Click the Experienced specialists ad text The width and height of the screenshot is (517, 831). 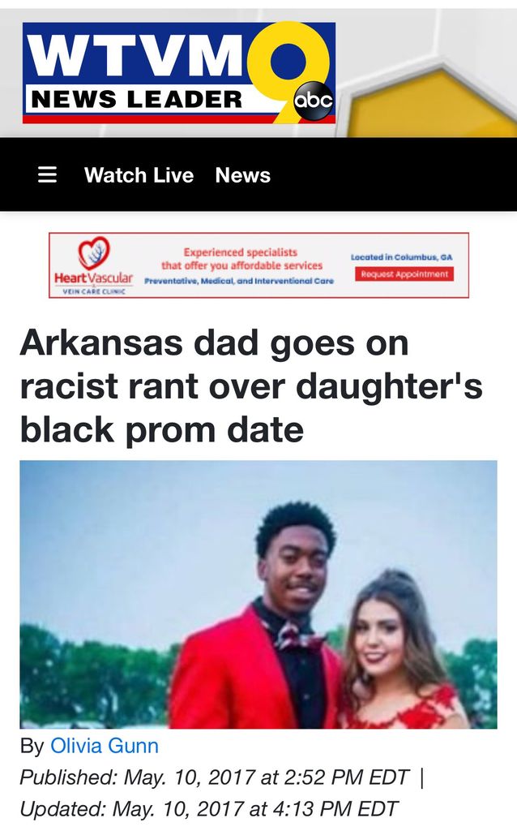point(241,259)
